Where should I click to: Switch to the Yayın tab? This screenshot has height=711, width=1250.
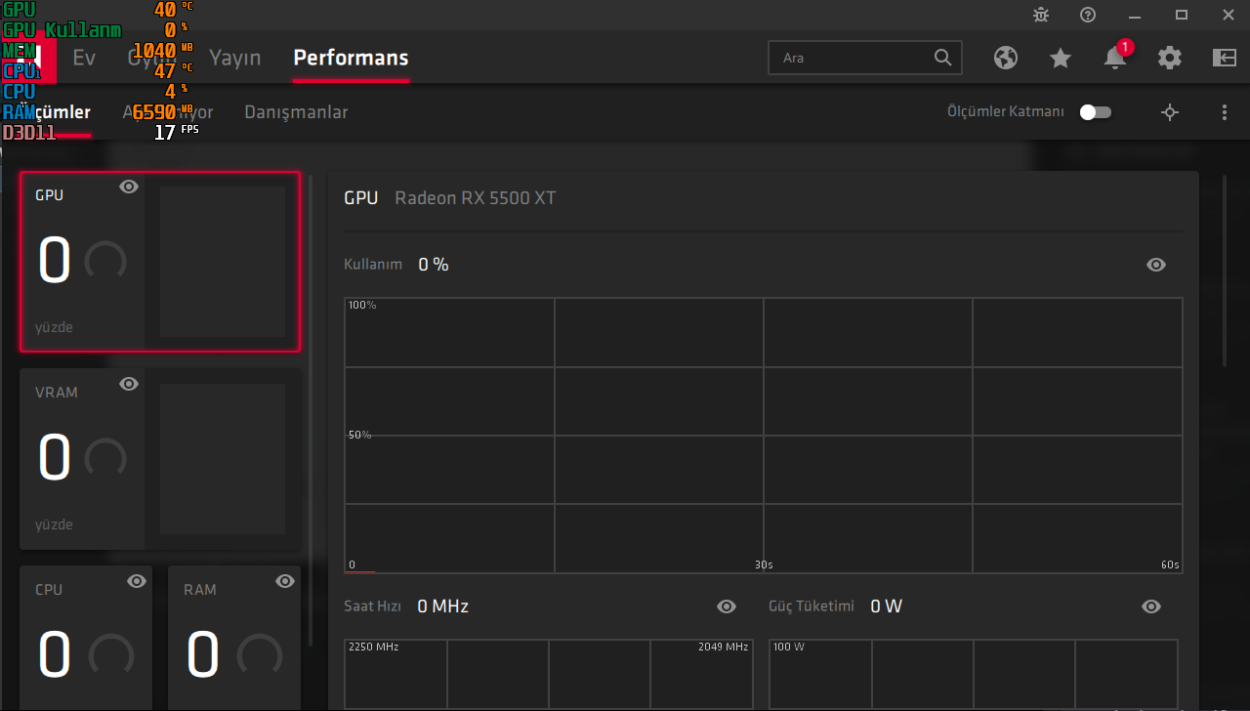[x=235, y=58]
